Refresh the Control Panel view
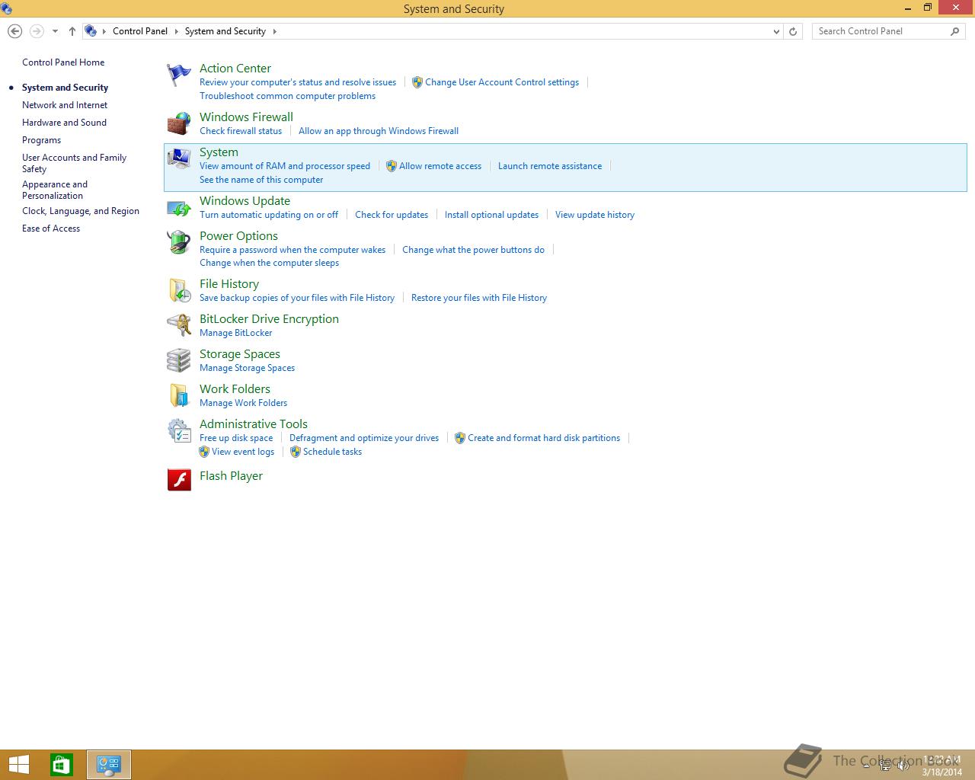975x780 pixels. coord(793,31)
